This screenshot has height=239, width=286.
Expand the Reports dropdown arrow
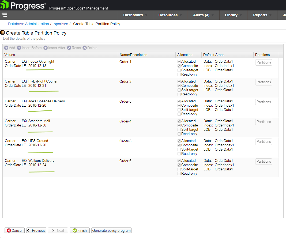point(270,15)
